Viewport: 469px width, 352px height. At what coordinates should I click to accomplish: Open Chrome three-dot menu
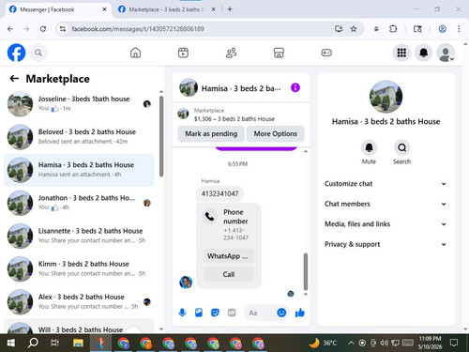[x=459, y=29]
